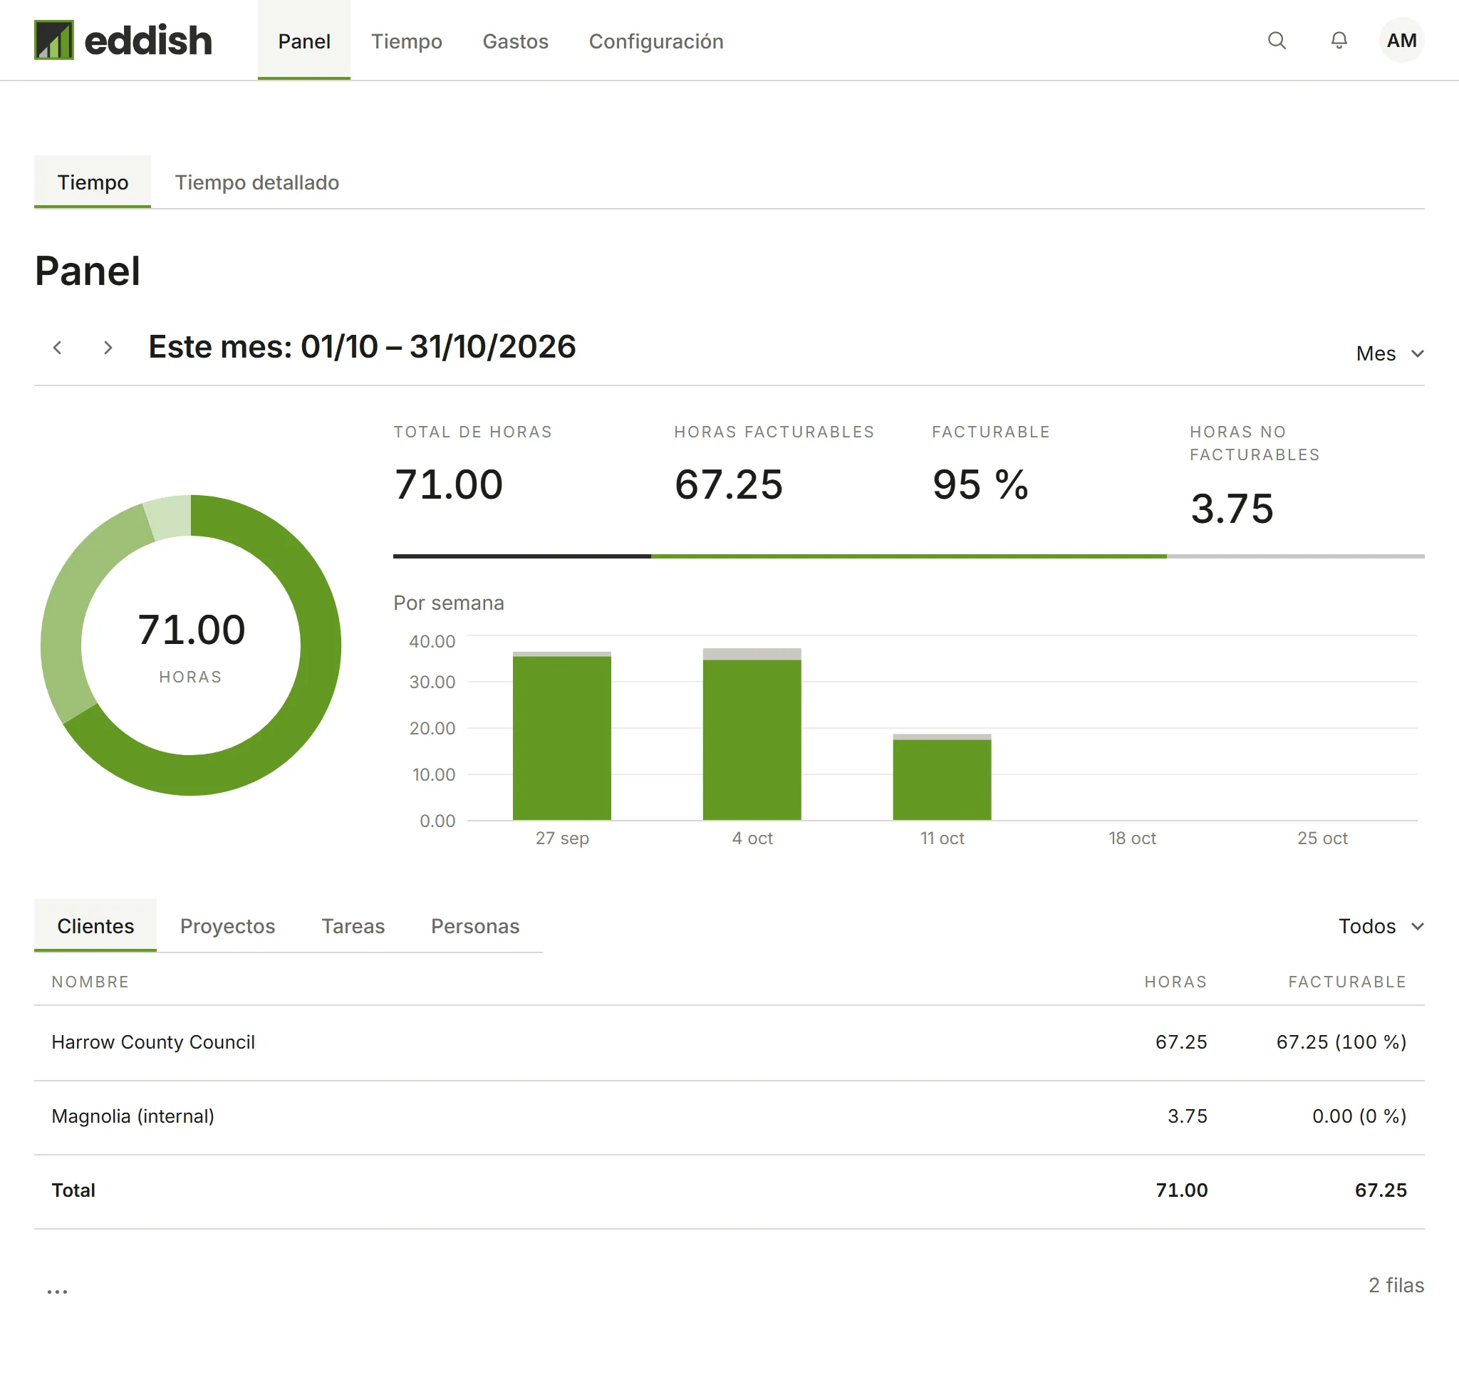
Task: Select the Panel navigation item
Action: tap(304, 41)
